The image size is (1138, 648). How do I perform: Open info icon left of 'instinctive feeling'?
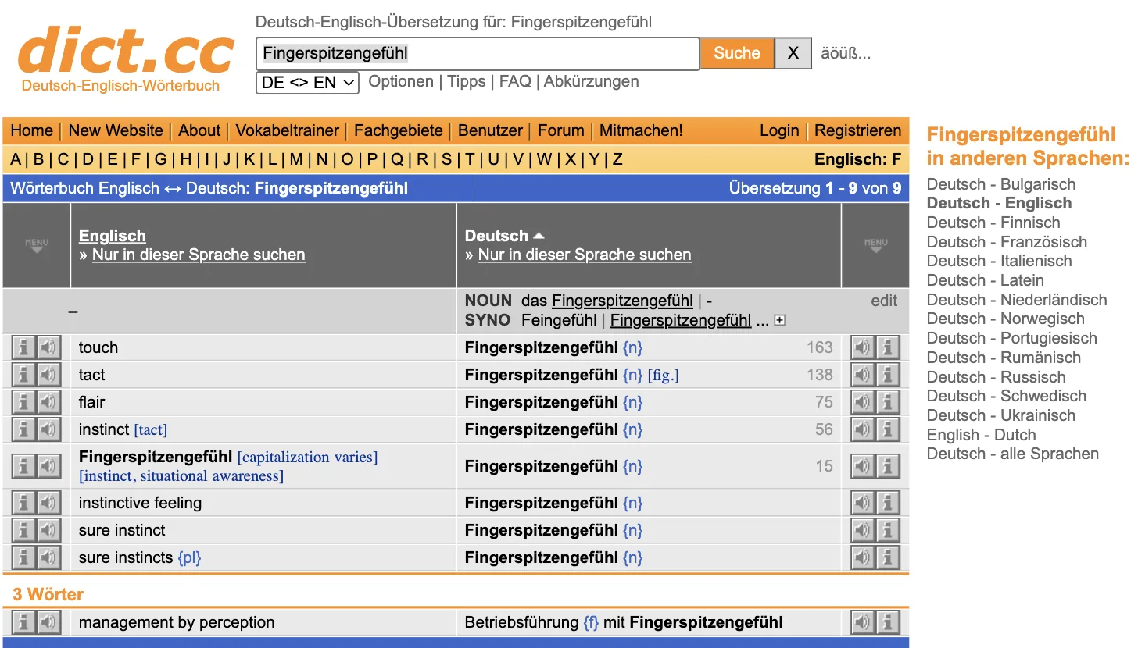click(x=24, y=503)
